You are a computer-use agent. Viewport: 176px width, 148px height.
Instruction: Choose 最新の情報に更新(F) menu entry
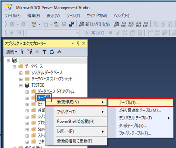pyautogui.click(x=76, y=141)
